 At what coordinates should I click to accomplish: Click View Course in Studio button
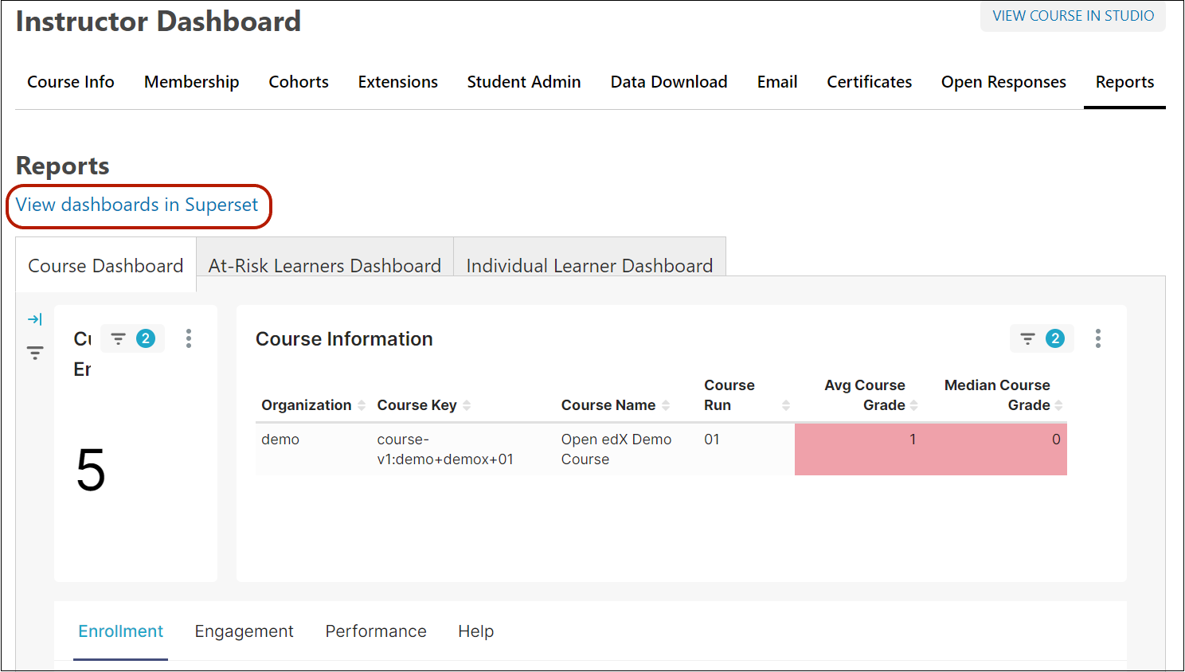(1072, 16)
